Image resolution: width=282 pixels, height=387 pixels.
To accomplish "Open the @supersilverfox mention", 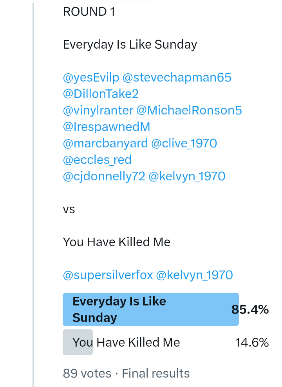I will (108, 275).
